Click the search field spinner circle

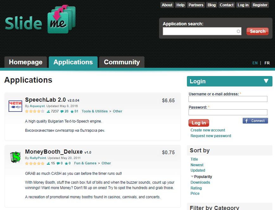click(238, 31)
